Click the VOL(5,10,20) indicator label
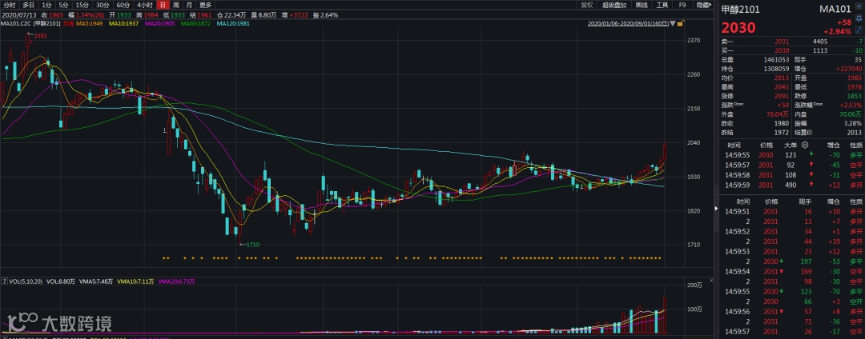Image resolution: width=865 pixels, height=339 pixels. tap(25, 281)
